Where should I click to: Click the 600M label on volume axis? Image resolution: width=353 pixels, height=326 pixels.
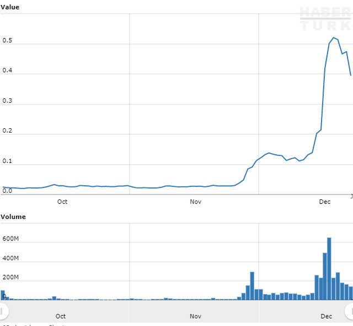point(11,239)
